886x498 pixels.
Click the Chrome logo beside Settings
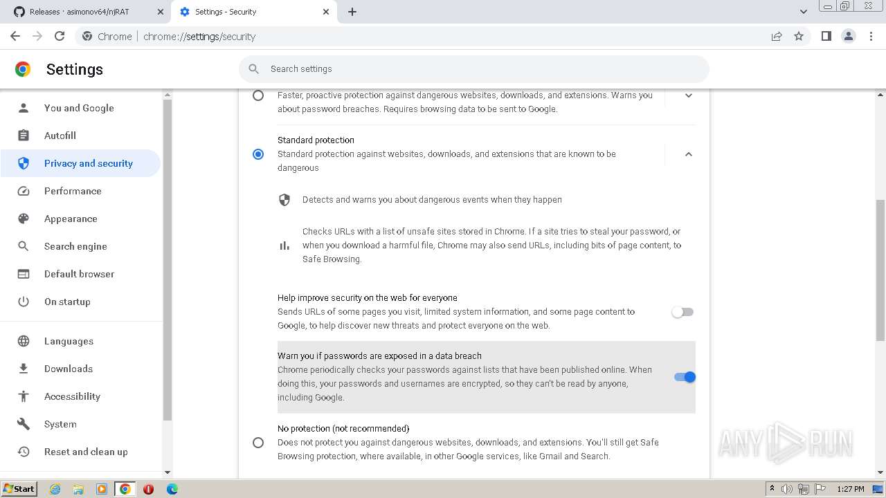coord(23,69)
